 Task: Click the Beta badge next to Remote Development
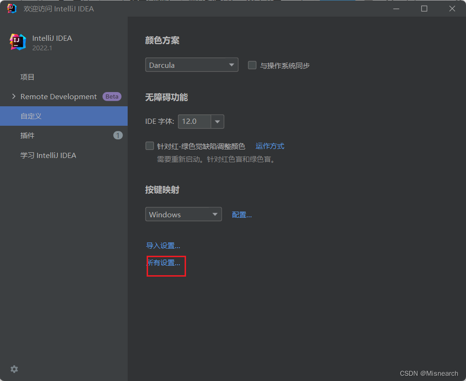click(x=112, y=97)
